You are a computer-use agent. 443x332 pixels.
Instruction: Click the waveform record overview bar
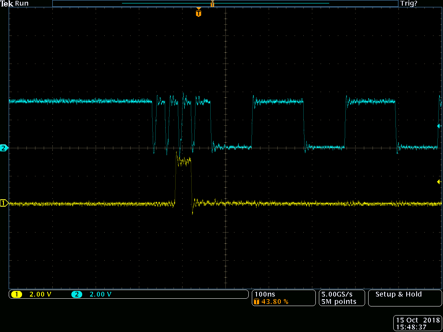coord(225,3)
